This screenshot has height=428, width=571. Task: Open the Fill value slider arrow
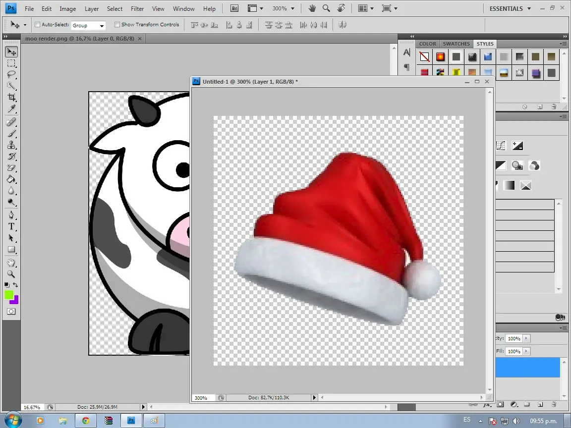coord(526,351)
